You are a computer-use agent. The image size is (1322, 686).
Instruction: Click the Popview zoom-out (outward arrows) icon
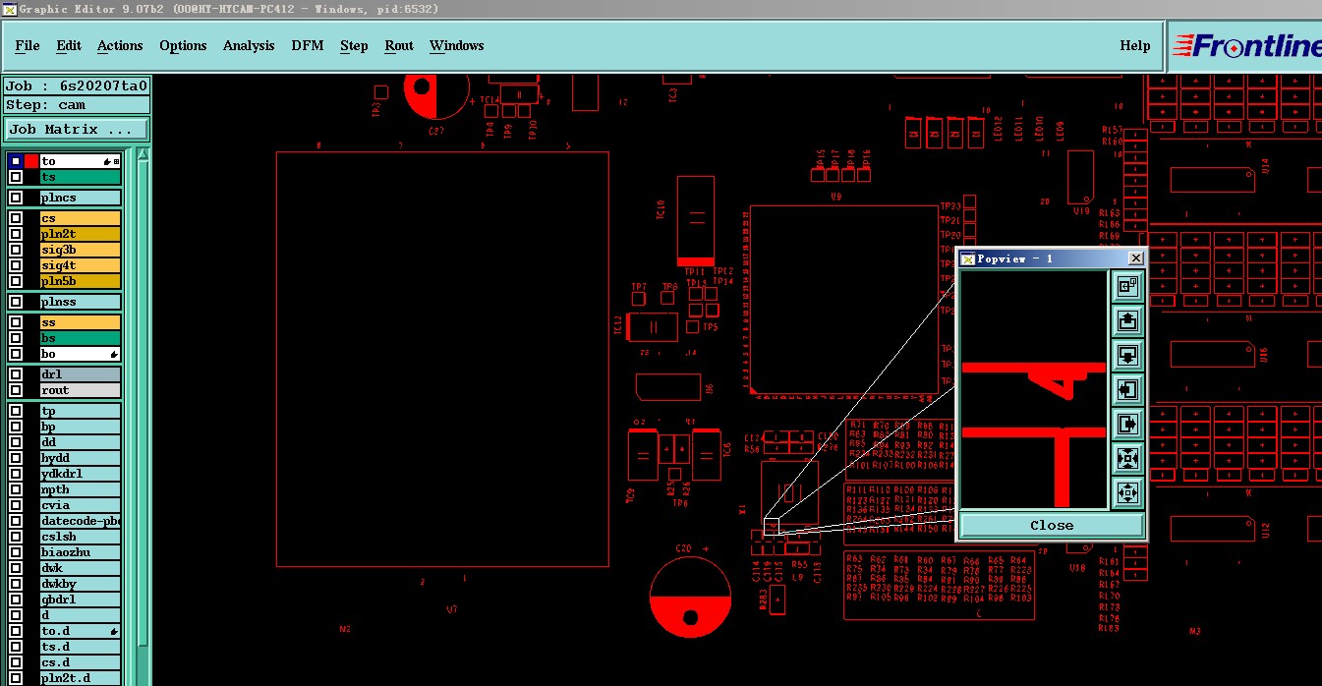1127,490
